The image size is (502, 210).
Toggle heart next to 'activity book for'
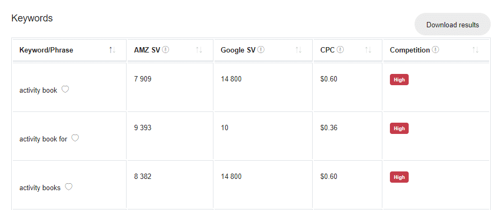click(x=75, y=138)
